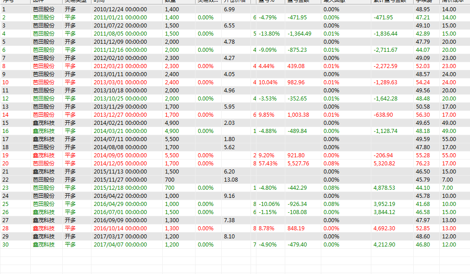Click the 13.08 open price cell
The width and height of the screenshot is (470, 274).
coord(231,180)
